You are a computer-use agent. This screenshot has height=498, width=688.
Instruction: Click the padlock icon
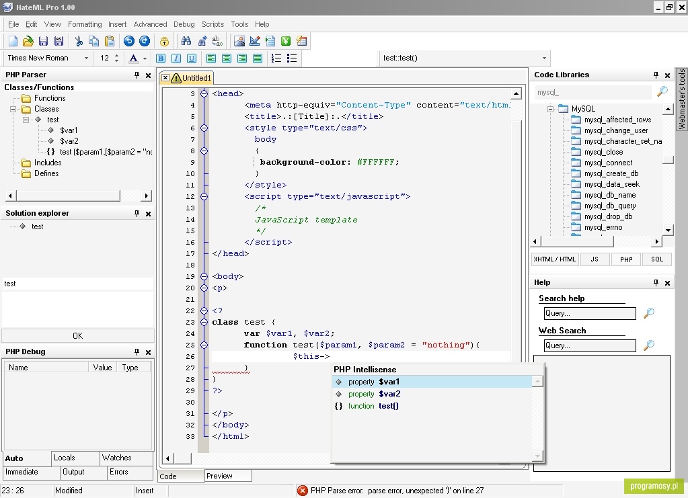click(164, 41)
